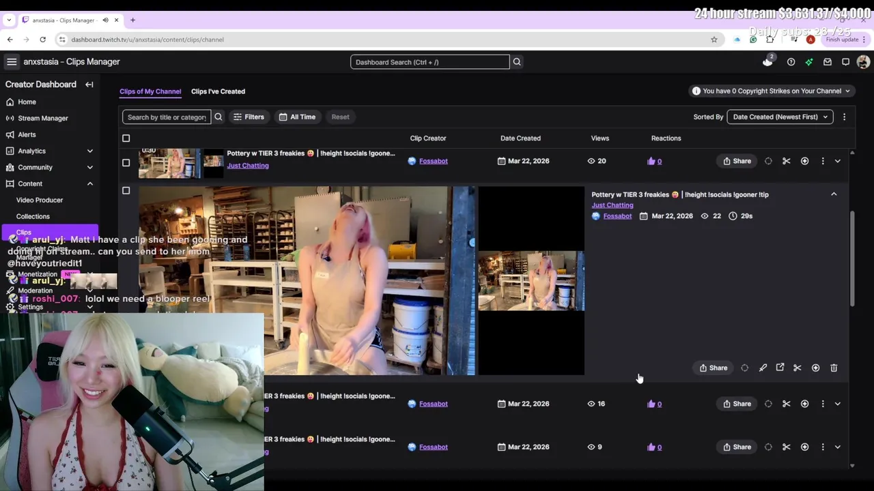Open Just Chatting link in expanded clip details
The width and height of the screenshot is (874, 491).
coord(612,205)
